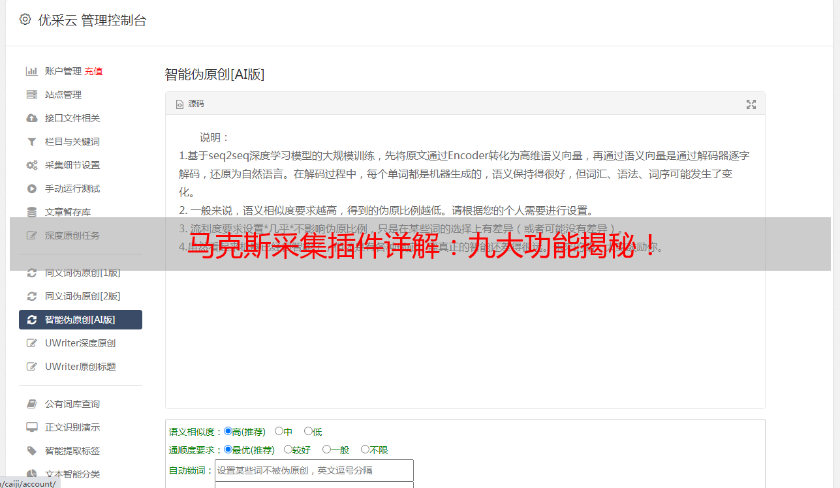This screenshot has height=488, width=840.
Task: Click the cloud upload icon for 接口文件相关
Action: [x=31, y=118]
